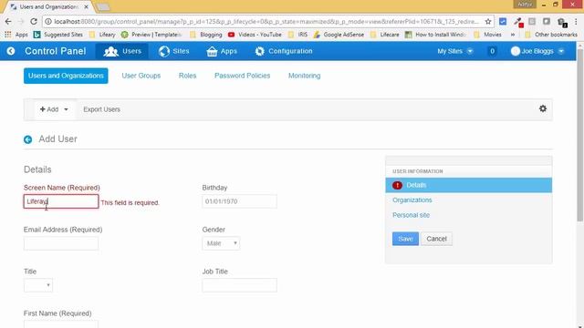Viewport: 584px width, 328px height.
Task: Click into the Screen Name field
Action: (x=61, y=201)
